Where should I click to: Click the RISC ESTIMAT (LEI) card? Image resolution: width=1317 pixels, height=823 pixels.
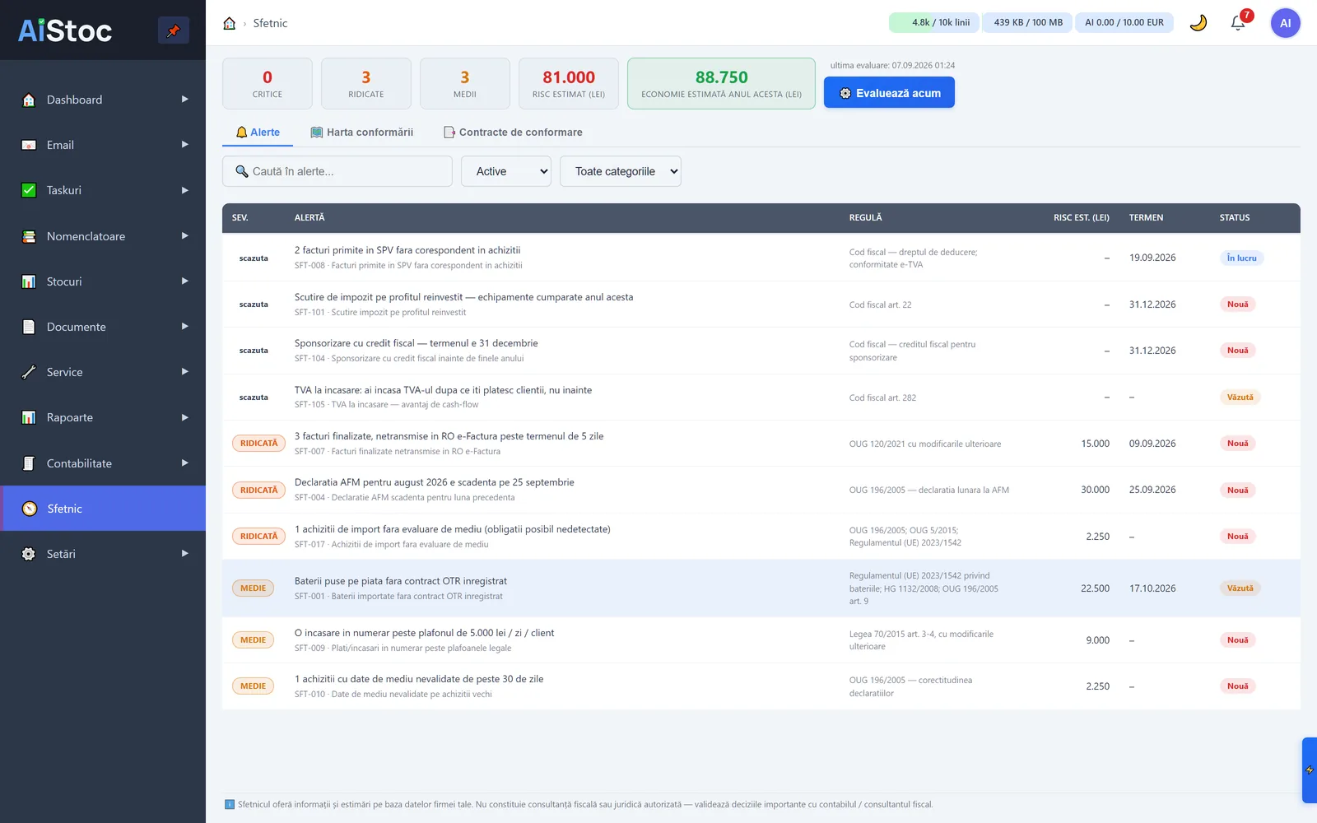pyautogui.click(x=569, y=84)
